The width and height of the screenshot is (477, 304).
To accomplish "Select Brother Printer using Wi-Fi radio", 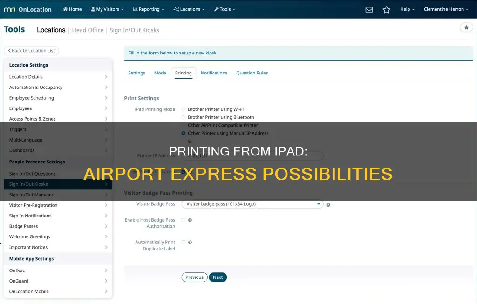I will (x=183, y=109).
